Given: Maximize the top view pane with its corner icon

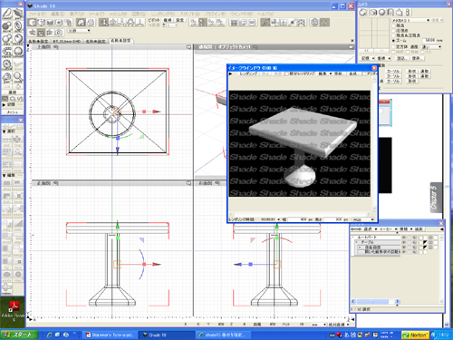Looking at the screenshot, I should tap(188, 47).
